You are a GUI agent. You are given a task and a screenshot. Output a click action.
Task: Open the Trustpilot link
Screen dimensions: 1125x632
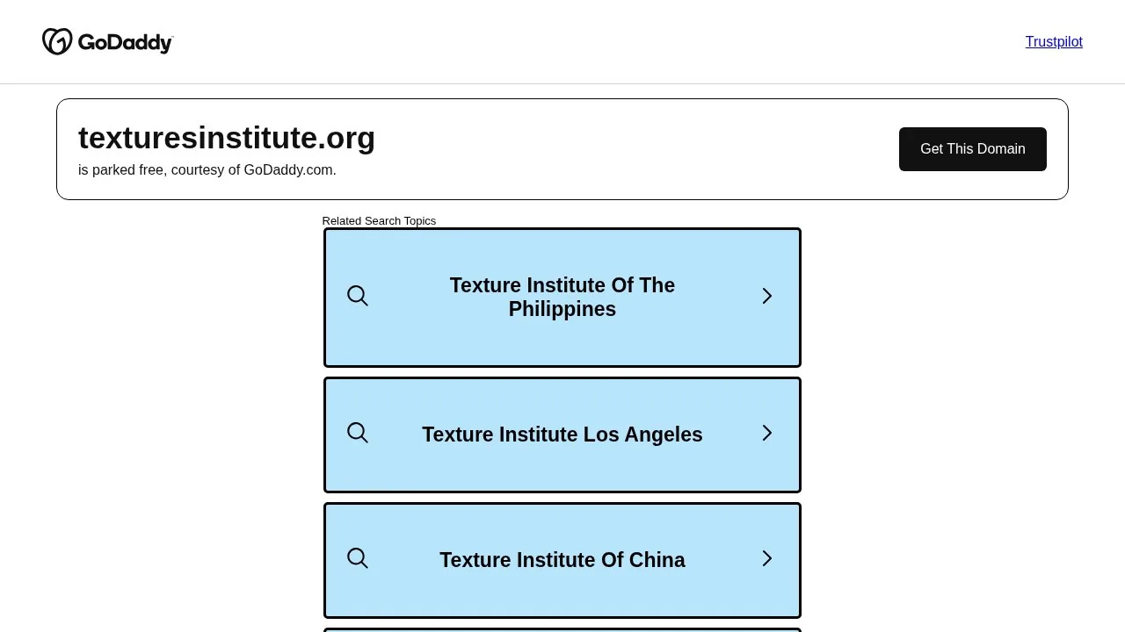coord(1054,42)
